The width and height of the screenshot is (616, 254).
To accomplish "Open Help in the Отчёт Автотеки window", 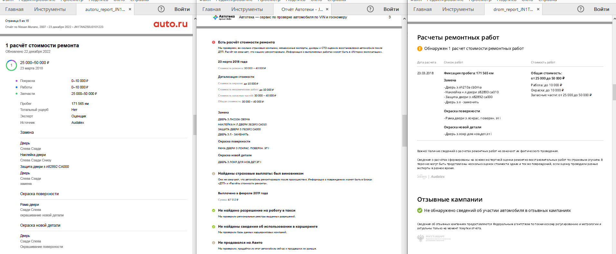I will [x=371, y=9].
